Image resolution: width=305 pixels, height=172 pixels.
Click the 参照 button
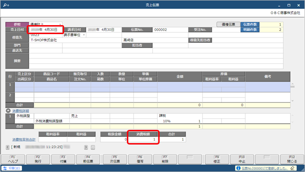[17, 25]
